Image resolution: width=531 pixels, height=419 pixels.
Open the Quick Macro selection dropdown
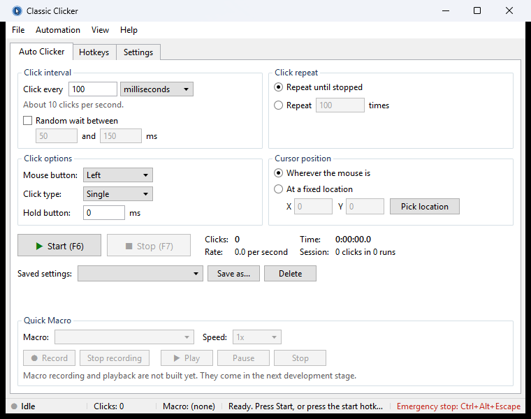pyautogui.click(x=124, y=337)
